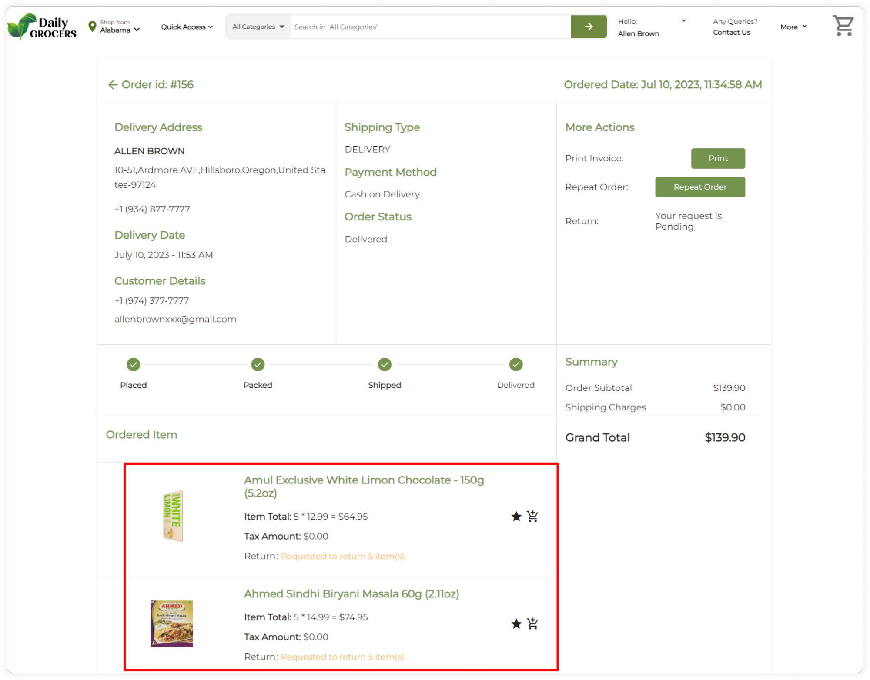Click the Placed status checkmark

133,364
